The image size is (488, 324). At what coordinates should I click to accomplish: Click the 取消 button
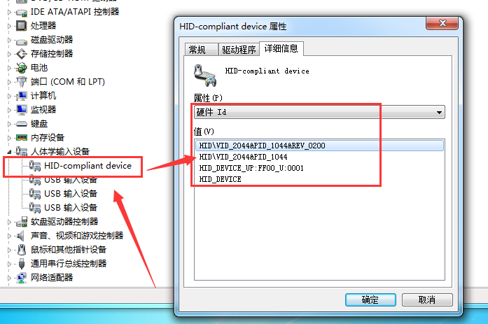(x=427, y=300)
